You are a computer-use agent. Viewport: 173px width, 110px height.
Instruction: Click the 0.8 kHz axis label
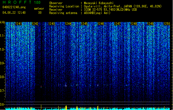(x=2, y=77)
